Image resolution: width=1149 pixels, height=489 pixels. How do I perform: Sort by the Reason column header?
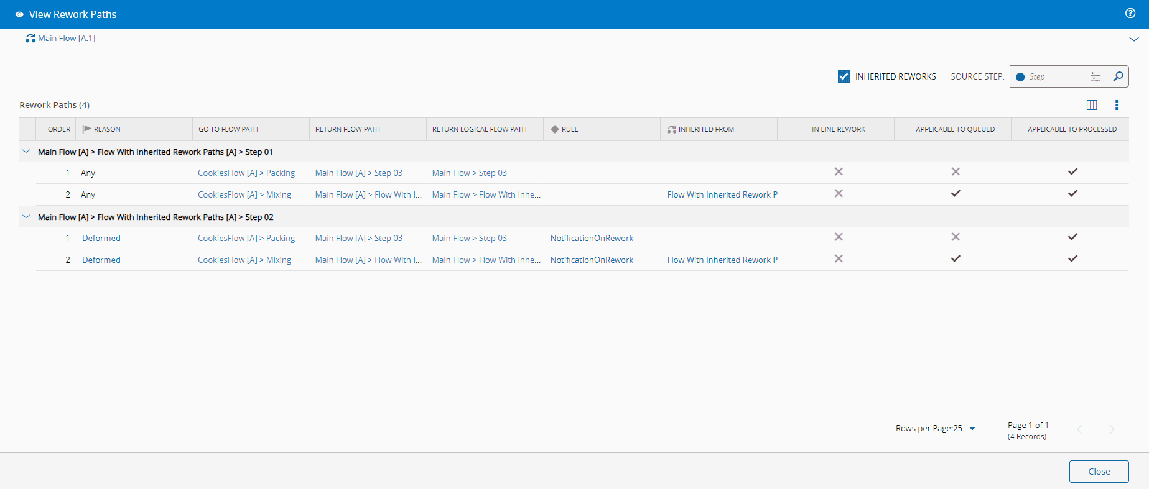click(107, 129)
